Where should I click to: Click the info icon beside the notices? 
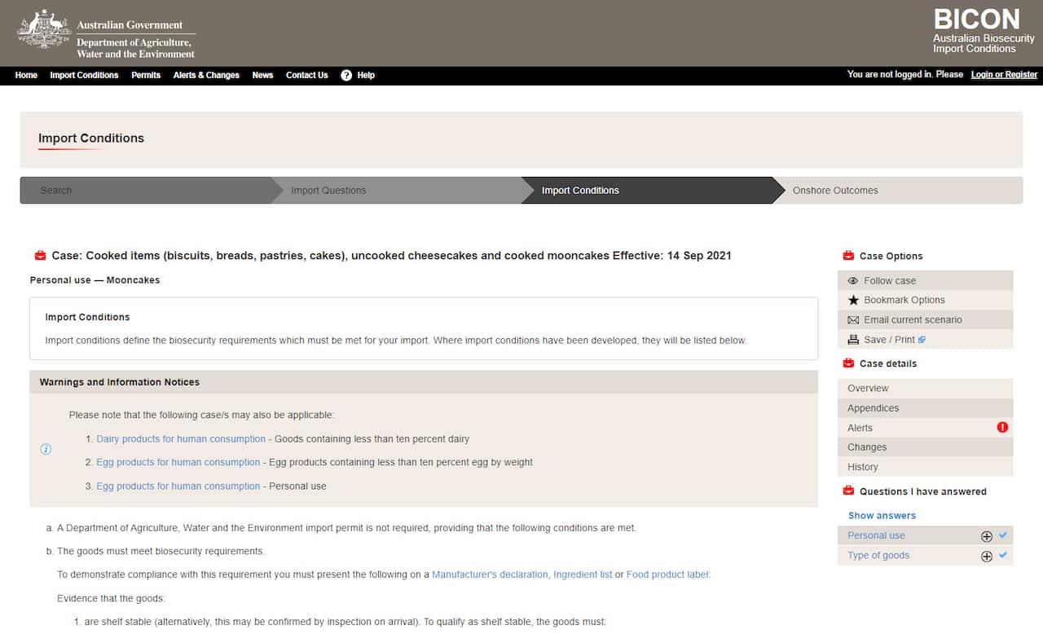pos(46,449)
